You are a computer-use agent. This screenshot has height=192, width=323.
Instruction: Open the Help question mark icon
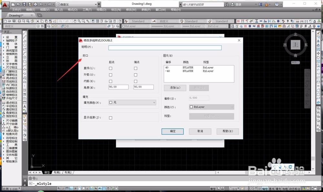click(x=277, y=4)
